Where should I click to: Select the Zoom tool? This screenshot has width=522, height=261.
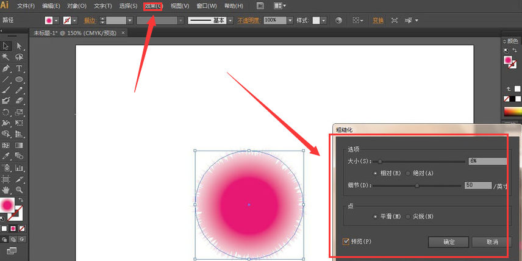(19, 190)
